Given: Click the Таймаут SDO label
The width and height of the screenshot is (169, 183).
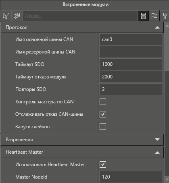Looking at the screenshot, I should pyautogui.click(x=30, y=64).
